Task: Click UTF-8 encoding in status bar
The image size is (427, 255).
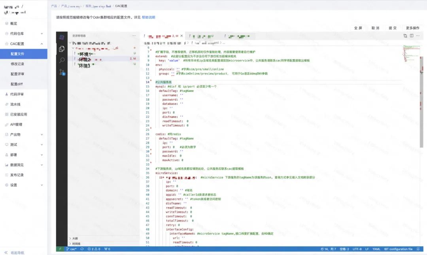Action: pos(357,249)
